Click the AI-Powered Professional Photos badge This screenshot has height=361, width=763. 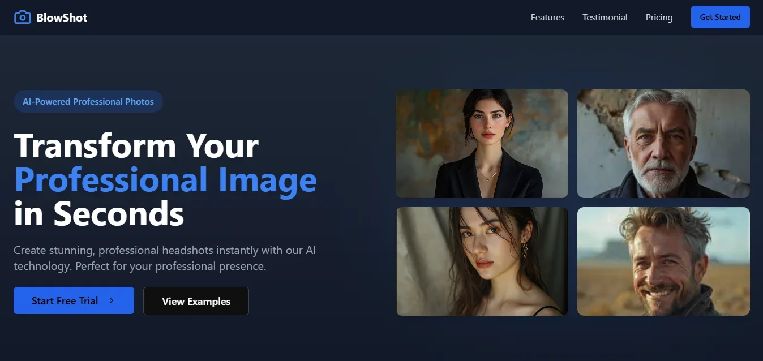(88, 102)
